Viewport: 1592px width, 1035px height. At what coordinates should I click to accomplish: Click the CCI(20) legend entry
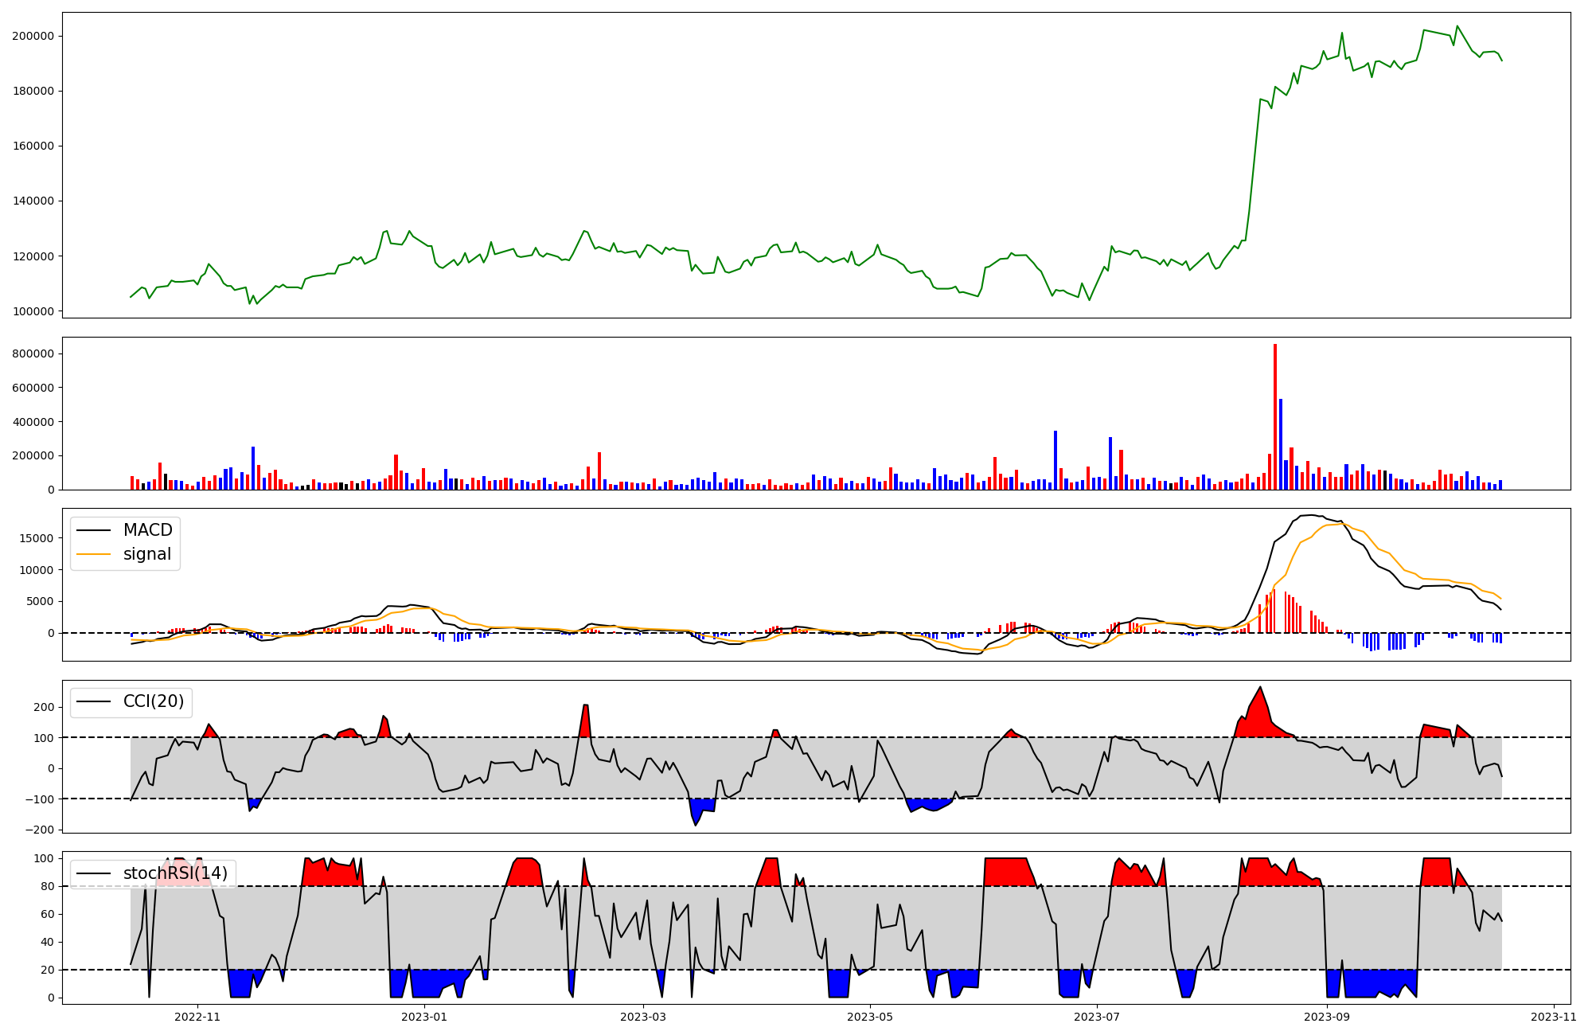pos(153,701)
